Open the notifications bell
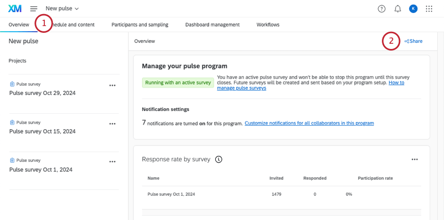The width and height of the screenshot is (444, 220). (x=398, y=8)
